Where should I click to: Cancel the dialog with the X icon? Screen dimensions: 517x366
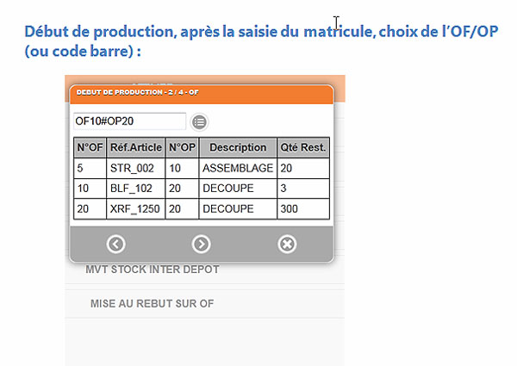pyautogui.click(x=288, y=245)
